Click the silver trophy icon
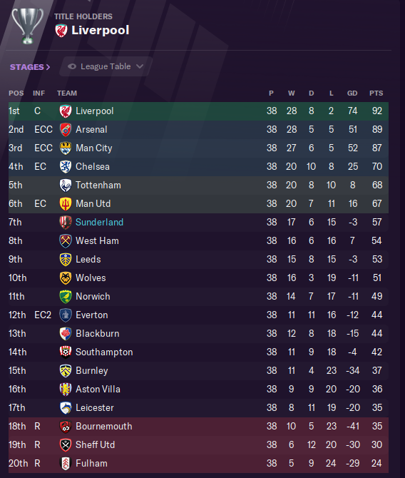405x478 pixels. coord(27,26)
